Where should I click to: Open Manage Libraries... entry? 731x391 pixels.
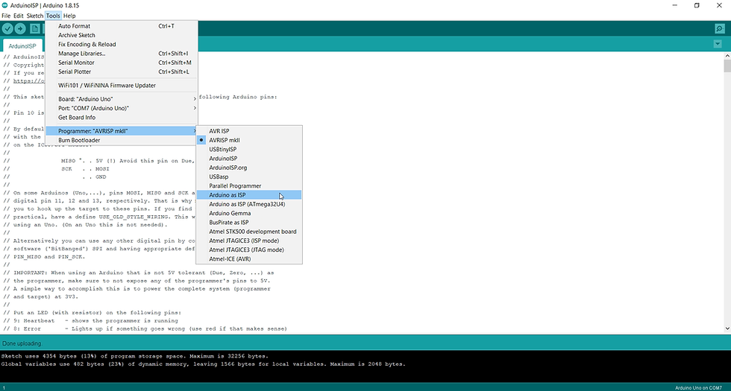coord(121,54)
